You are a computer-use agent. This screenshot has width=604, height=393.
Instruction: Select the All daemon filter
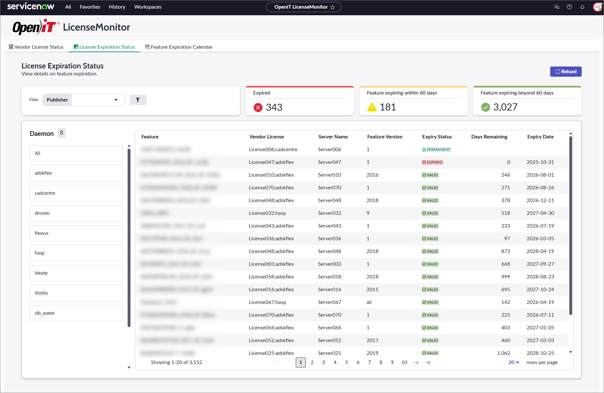coord(76,153)
